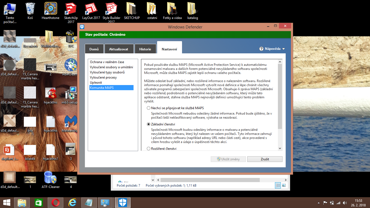370x208 pixels.
Task: Launch SketchUp 2017 from the desktop
Action: [x=71, y=13]
